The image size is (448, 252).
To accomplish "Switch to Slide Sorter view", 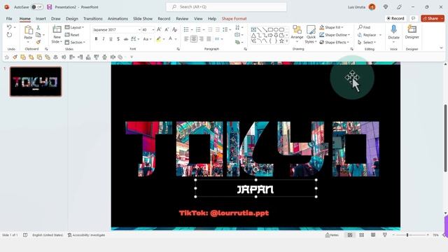I will pyautogui.click(x=361, y=235).
